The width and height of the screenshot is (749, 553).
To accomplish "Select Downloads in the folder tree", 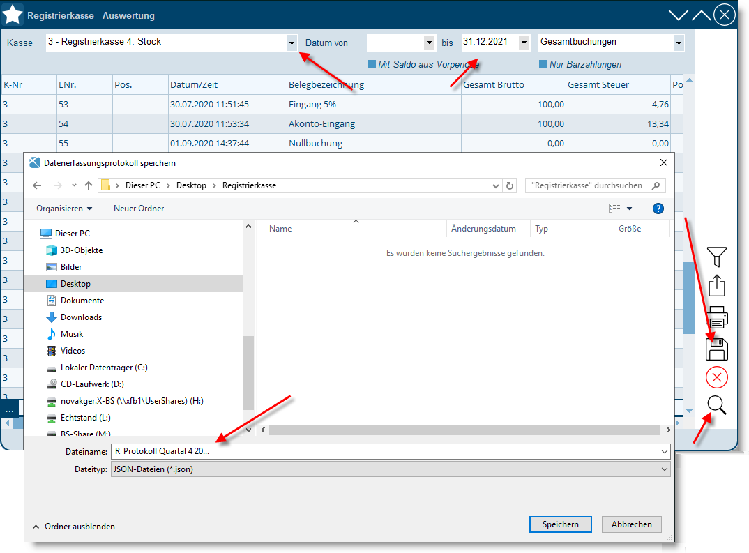I will [x=81, y=317].
